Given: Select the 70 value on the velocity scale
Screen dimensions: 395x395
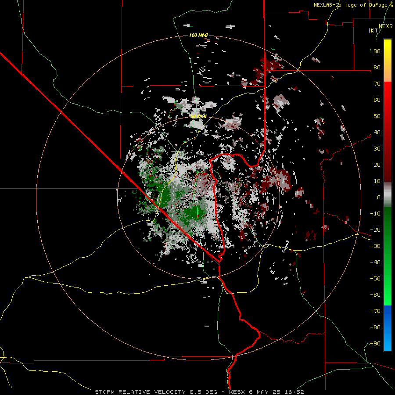Looking at the screenshot, I should 377,84.
